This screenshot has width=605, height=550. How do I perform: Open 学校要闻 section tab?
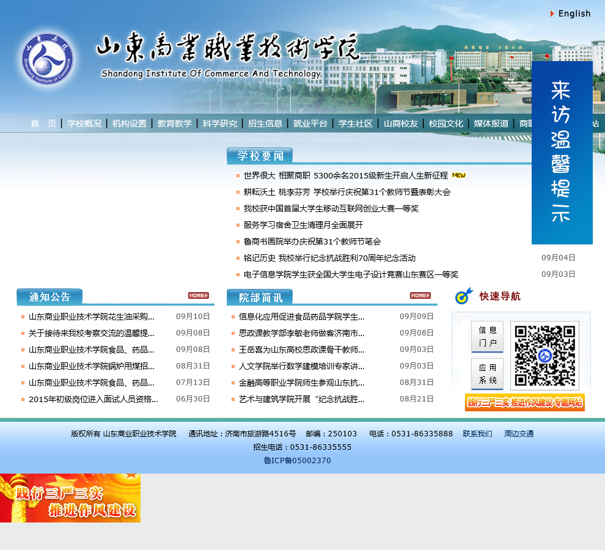tap(260, 156)
